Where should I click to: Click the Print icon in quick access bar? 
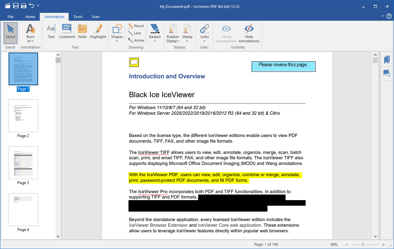(23, 6)
